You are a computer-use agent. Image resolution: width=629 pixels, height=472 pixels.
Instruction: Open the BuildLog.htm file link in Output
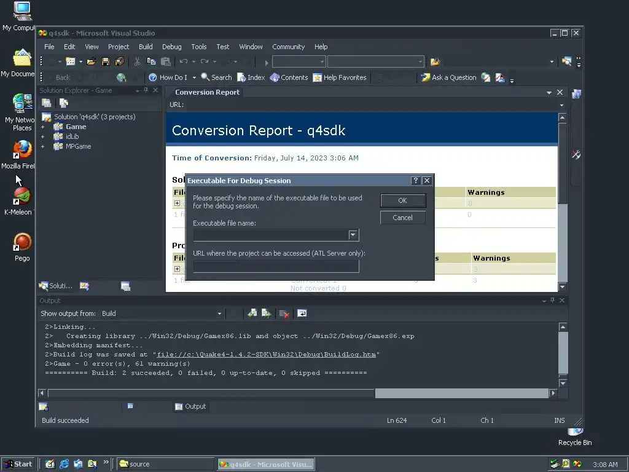tap(267, 355)
